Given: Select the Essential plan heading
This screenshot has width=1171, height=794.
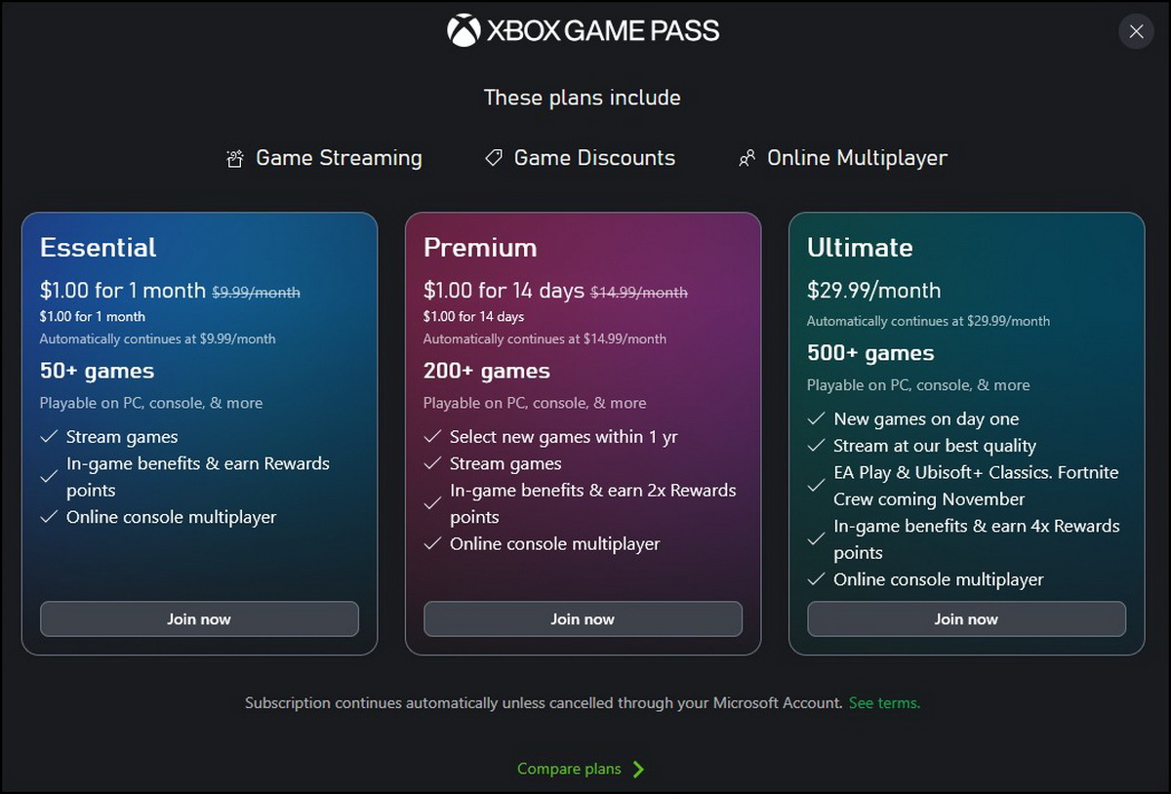Looking at the screenshot, I should 99,248.
